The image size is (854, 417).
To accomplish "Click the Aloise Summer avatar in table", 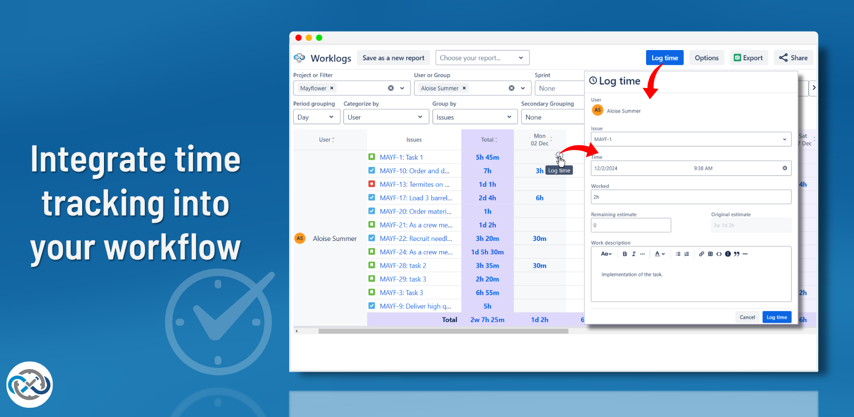I will click(x=300, y=238).
